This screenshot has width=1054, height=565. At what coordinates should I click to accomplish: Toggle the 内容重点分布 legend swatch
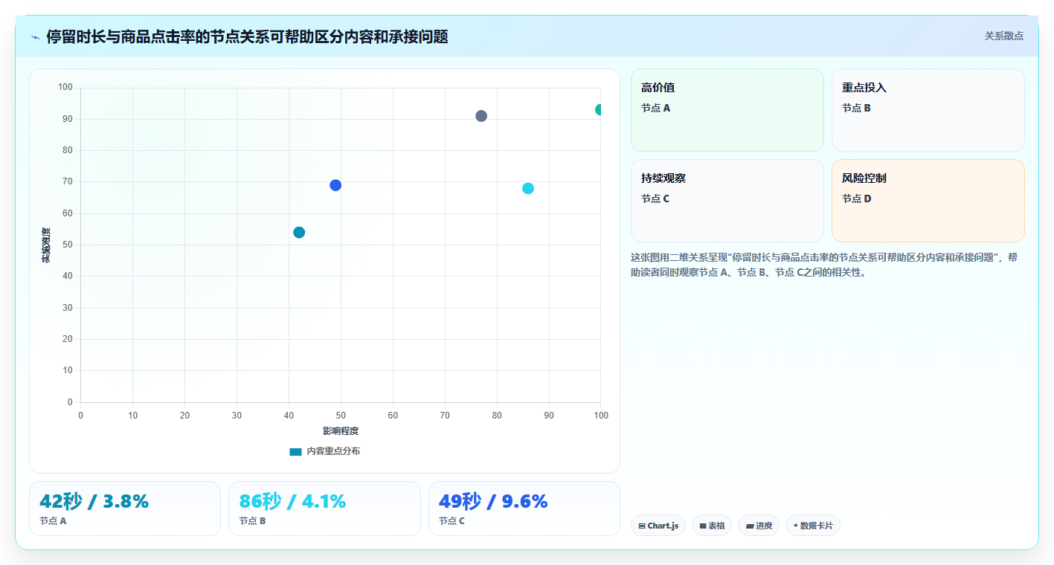[x=295, y=451]
